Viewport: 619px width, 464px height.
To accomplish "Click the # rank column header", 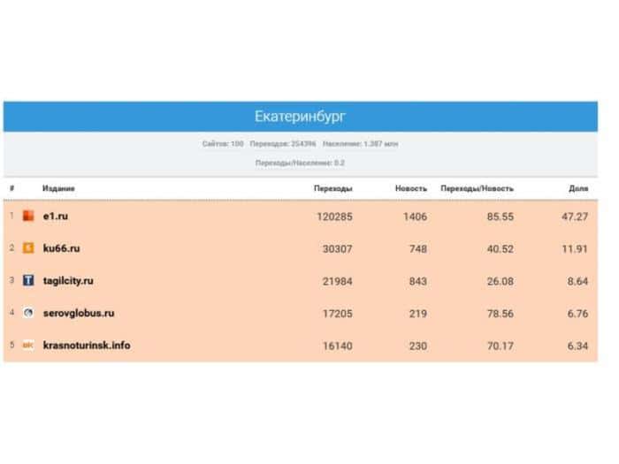I will [11, 188].
